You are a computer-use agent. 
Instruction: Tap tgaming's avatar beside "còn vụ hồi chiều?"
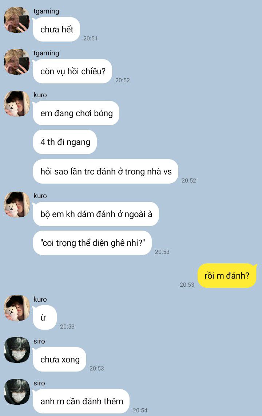tap(17, 62)
